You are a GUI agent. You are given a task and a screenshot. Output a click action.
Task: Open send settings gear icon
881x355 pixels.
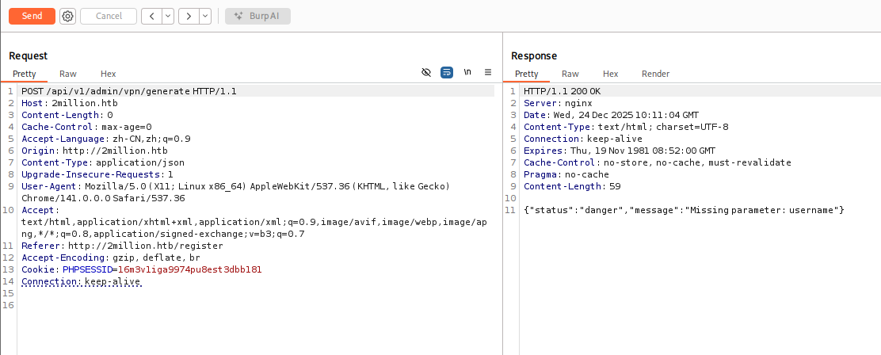click(67, 16)
